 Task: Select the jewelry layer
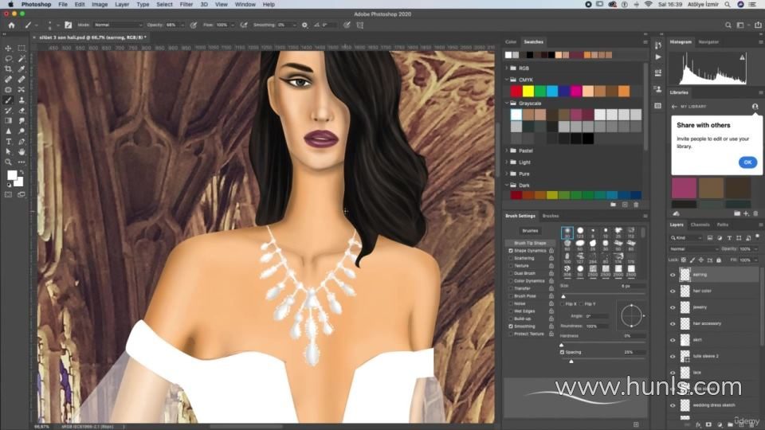(x=700, y=306)
